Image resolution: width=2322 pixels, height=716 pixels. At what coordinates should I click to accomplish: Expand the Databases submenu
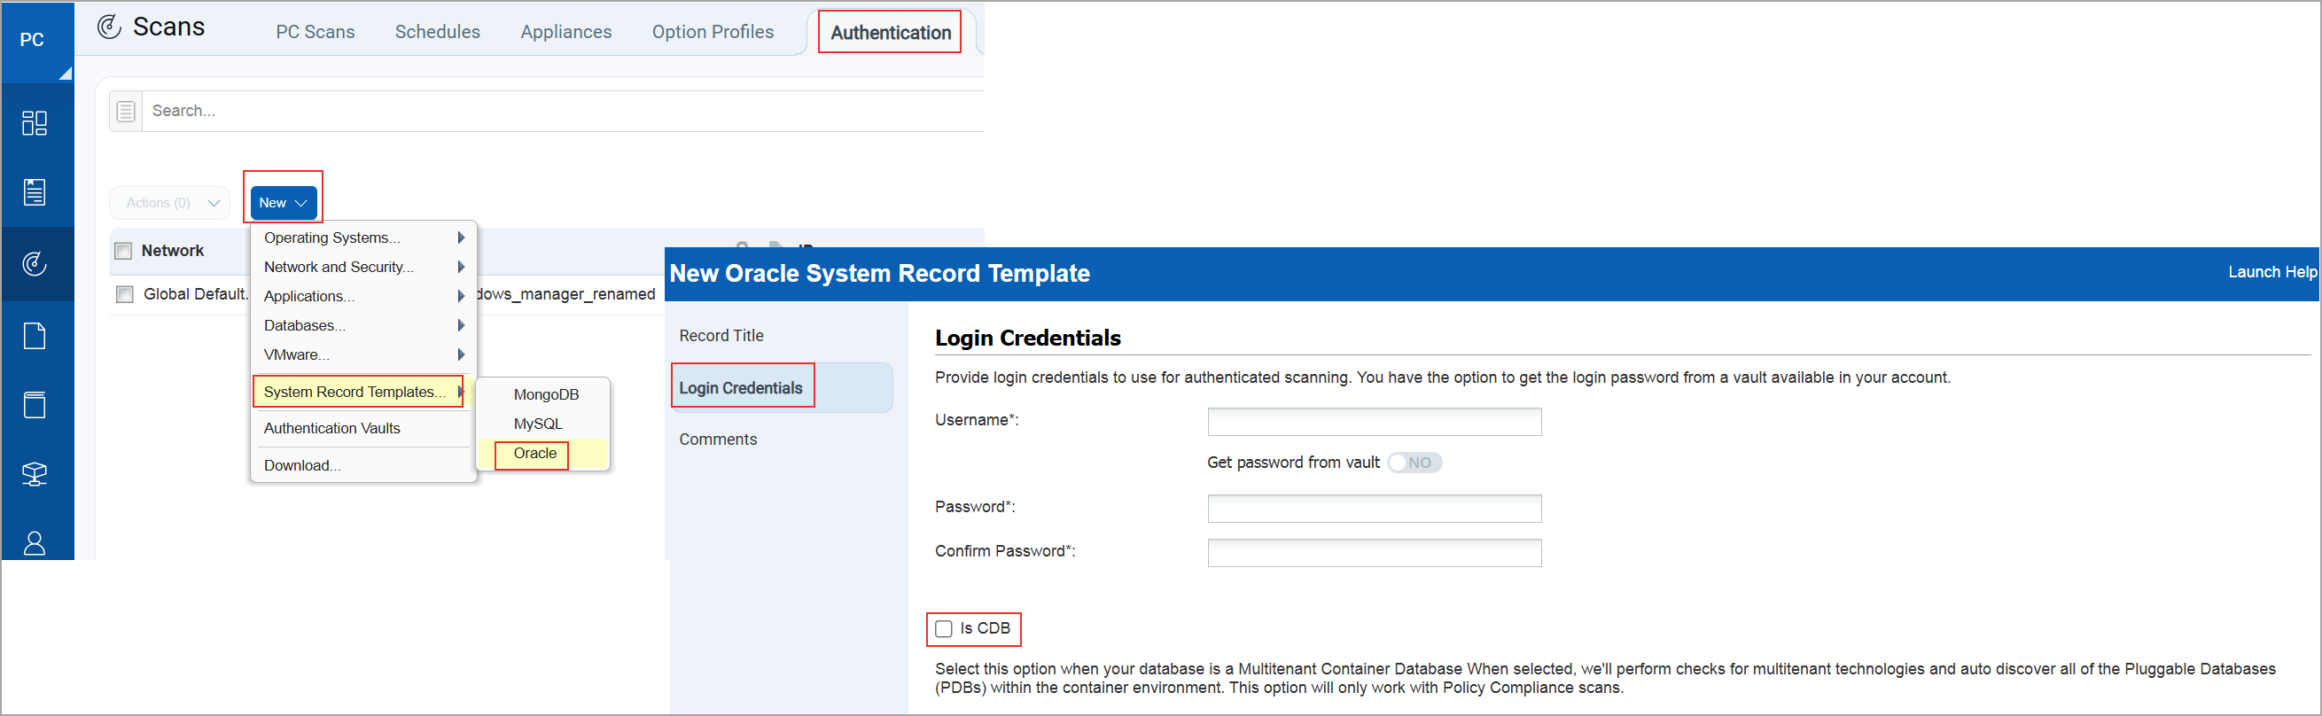(x=305, y=324)
